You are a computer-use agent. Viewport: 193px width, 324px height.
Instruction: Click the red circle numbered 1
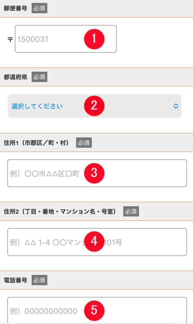tap(94, 39)
